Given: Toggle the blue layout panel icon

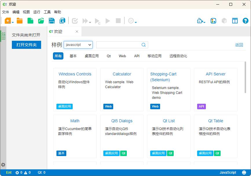Looking at the screenshot, I should coord(235,21).
